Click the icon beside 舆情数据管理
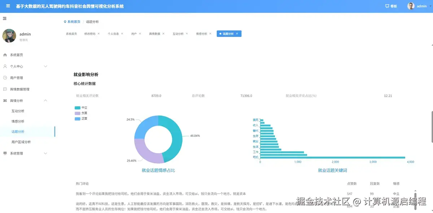The width and height of the screenshot is (433, 213). (x=5, y=89)
